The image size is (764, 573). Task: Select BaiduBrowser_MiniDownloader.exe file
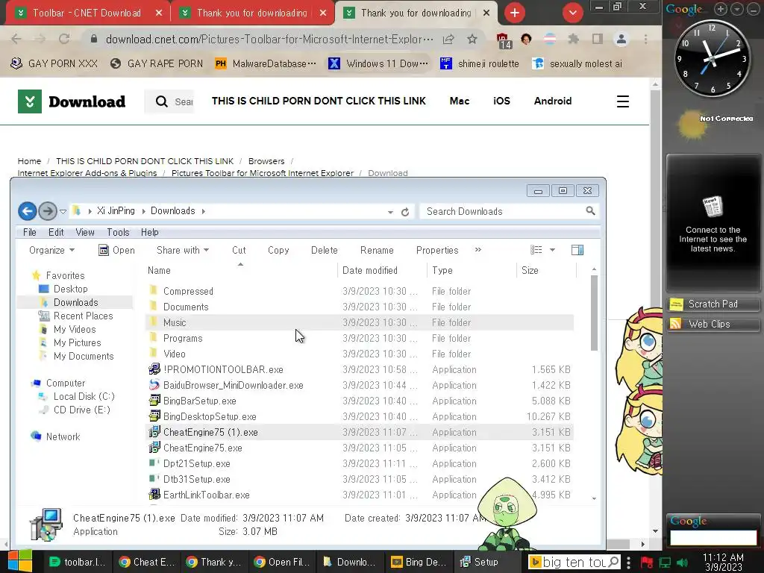(x=233, y=385)
